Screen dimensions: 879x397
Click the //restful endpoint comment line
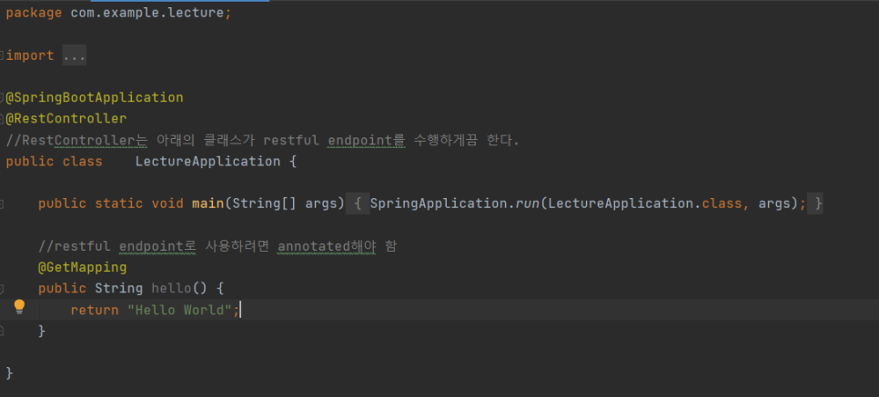tap(217, 246)
